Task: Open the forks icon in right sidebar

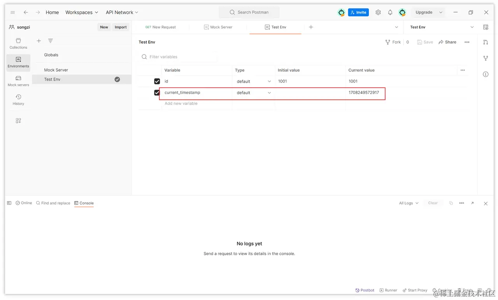Action: pos(486,58)
